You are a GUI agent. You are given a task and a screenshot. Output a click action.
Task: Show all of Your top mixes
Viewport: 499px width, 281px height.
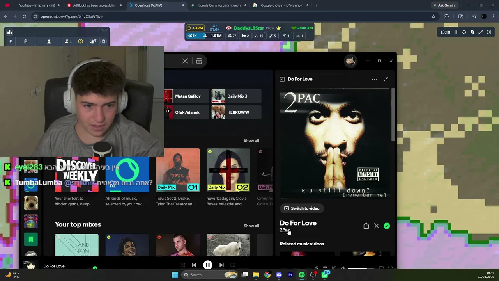pos(251,226)
